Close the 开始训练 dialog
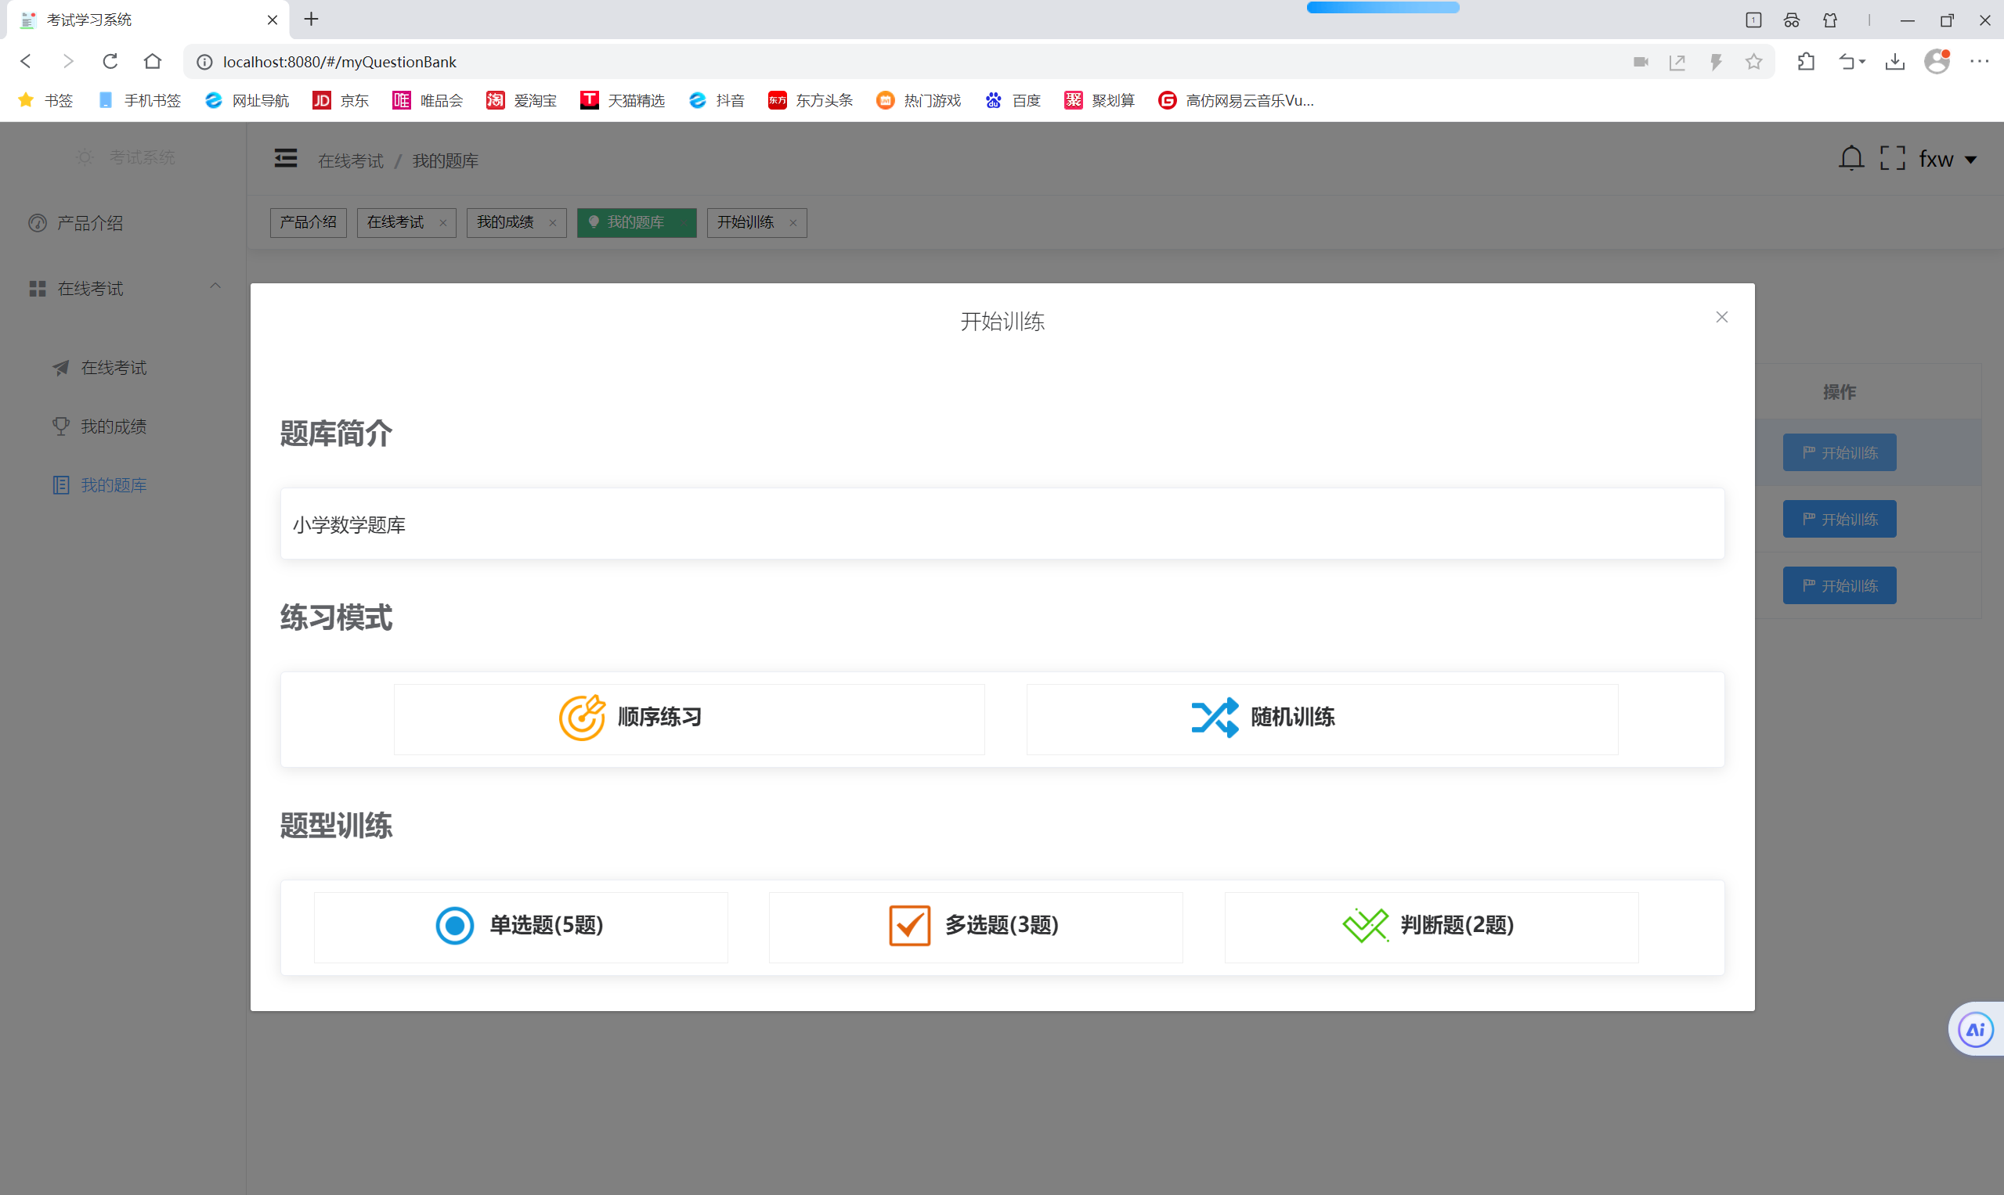 [1721, 317]
